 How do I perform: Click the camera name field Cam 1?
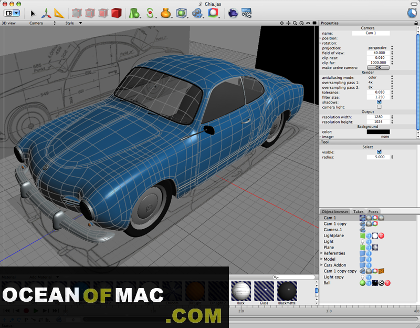(x=371, y=33)
